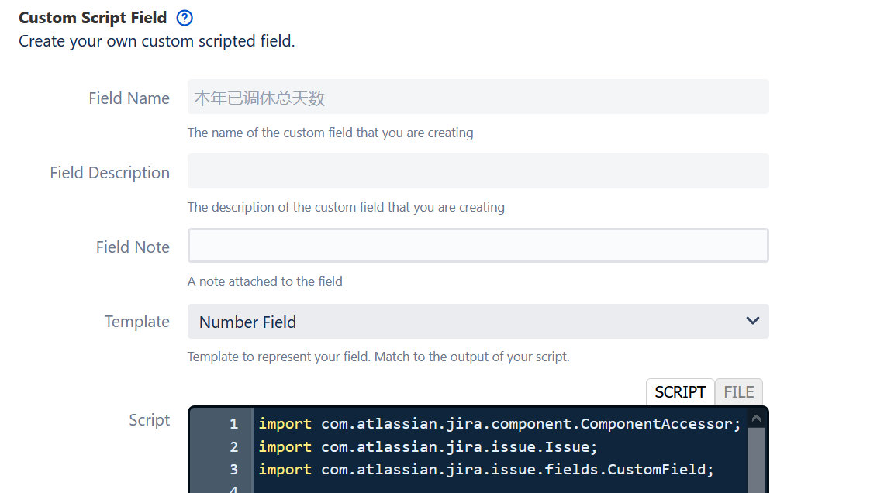Click the Field Note label
This screenshot has height=493, width=877.
tap(133, 247)
